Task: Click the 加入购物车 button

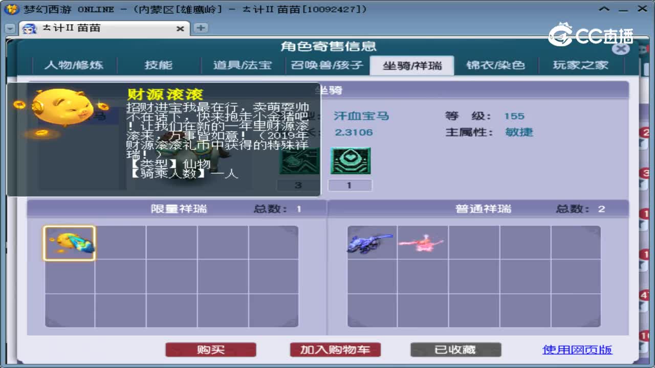Action: 335,350
